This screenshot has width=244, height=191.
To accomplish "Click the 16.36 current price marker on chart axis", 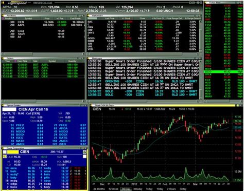I will point(238,121).
